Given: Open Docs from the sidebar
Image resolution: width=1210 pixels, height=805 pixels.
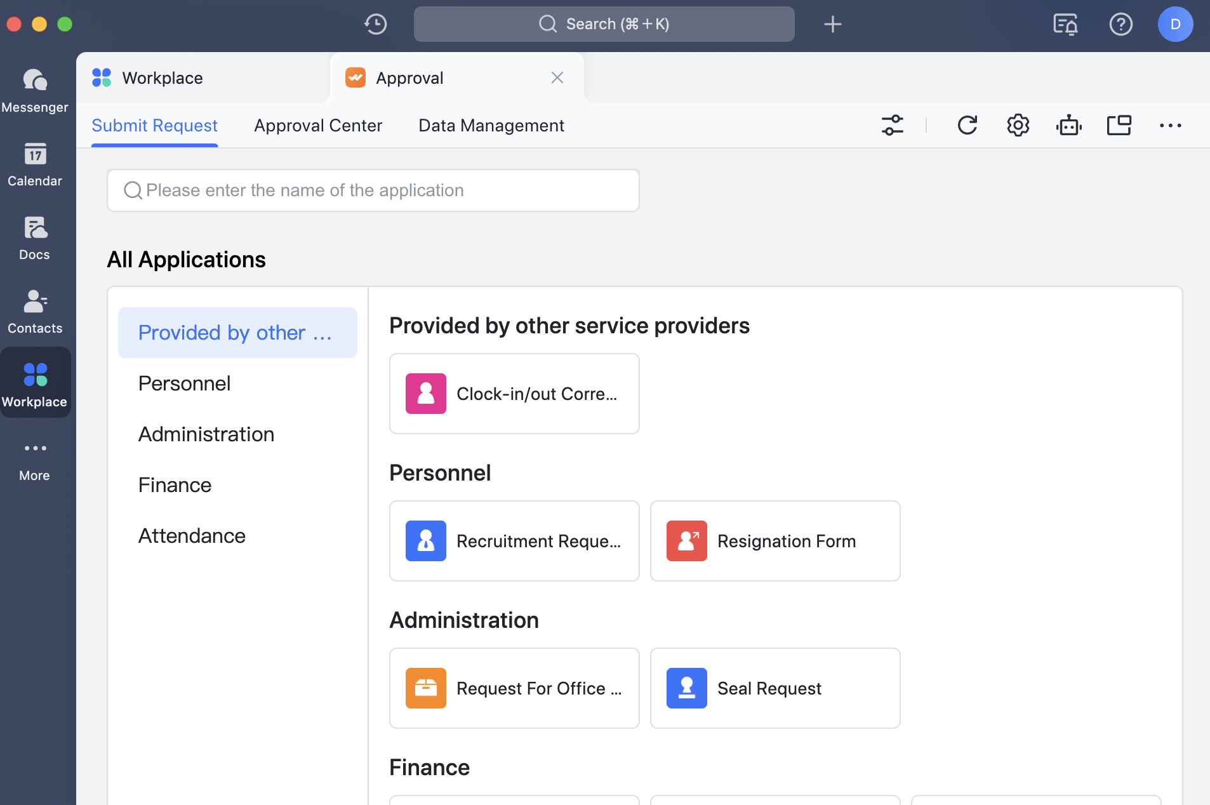Looking at the screenshot, I should click(34, 237).
